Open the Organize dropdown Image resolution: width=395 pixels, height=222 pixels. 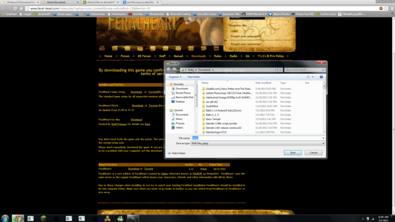175,77
